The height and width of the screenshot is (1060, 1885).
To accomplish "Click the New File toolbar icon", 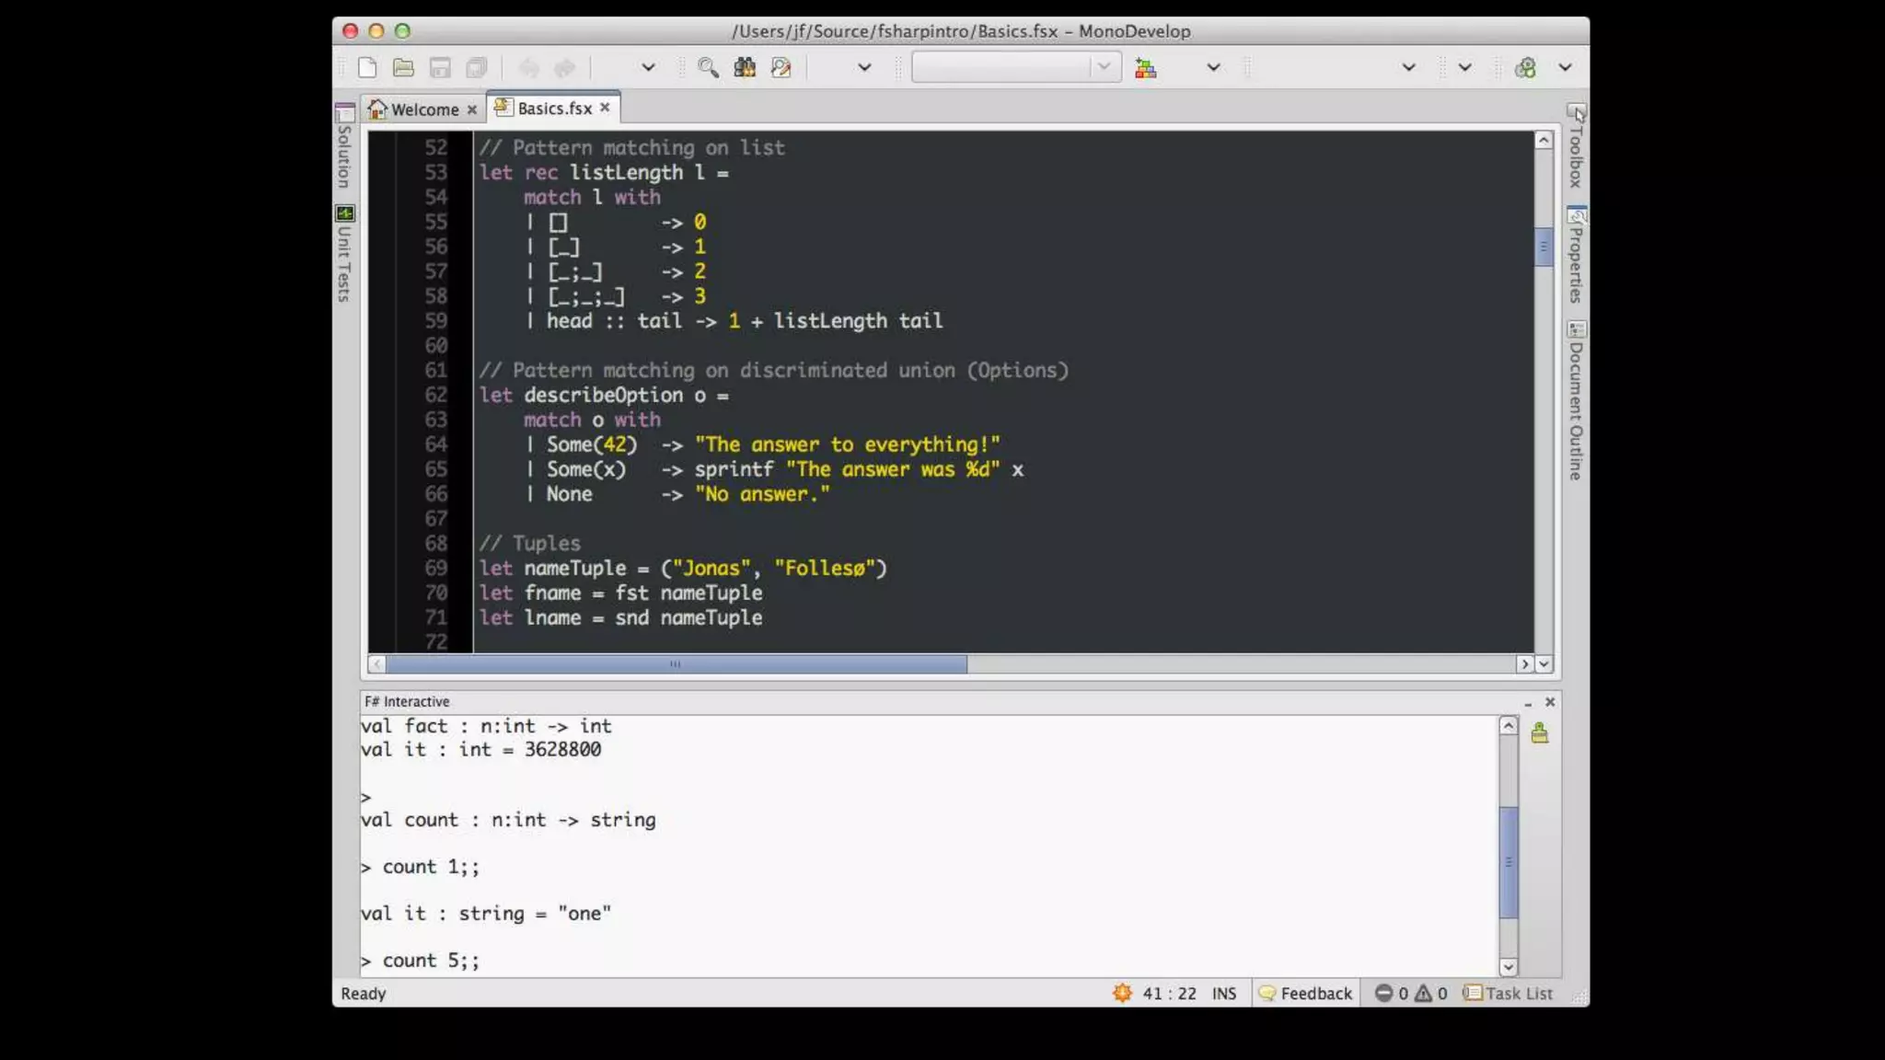I will (367, 67).
